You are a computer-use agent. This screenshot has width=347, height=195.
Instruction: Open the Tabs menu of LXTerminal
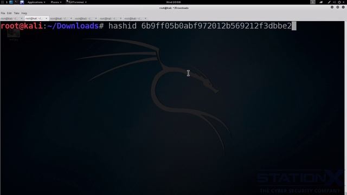(17, 13)
